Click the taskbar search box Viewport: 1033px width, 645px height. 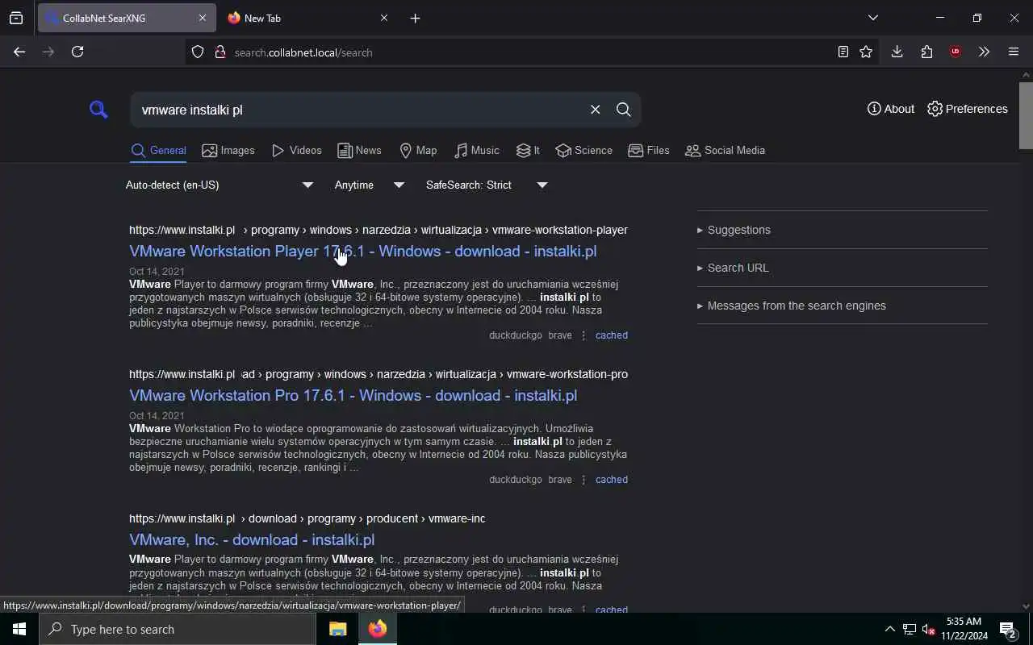178,629
